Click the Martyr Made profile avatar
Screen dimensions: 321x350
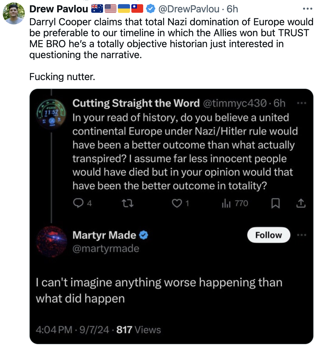(51, 241)
